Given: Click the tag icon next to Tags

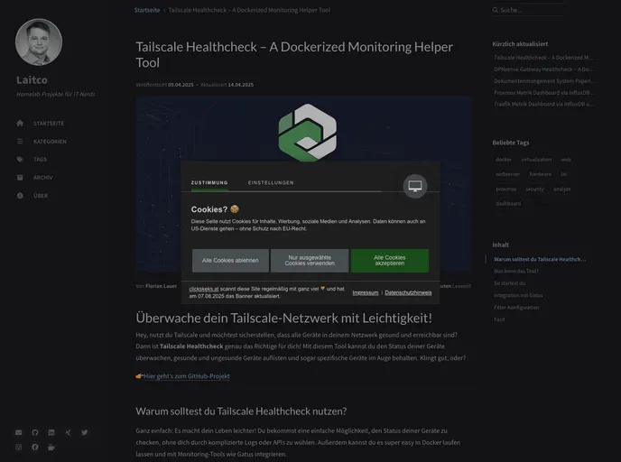Looking at the screenshot, I should point(20,159).
